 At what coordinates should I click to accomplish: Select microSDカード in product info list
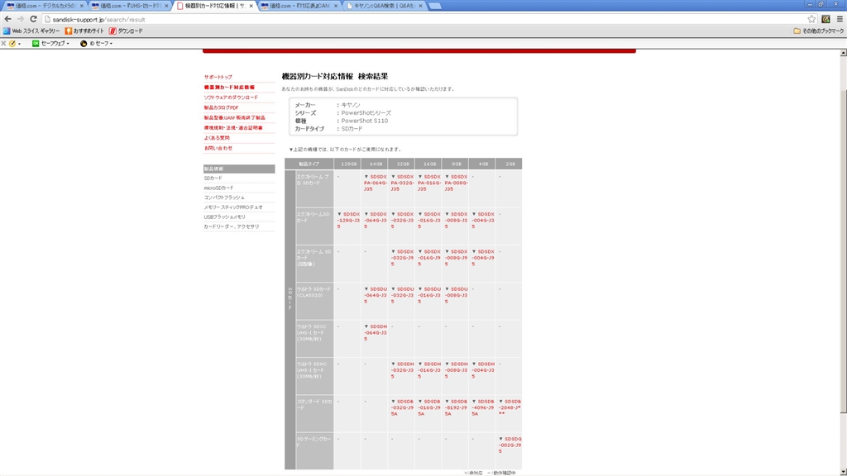[218, 188]
